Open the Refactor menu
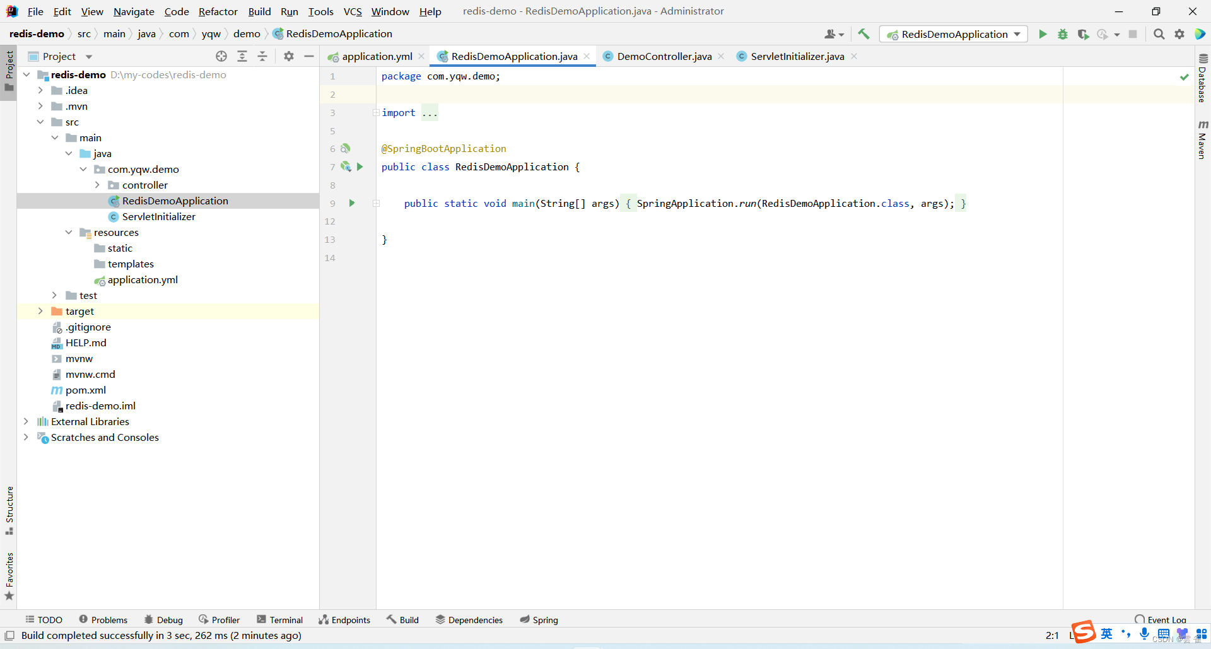Viewport: 1211px width, 649px height. click(218, 11)
